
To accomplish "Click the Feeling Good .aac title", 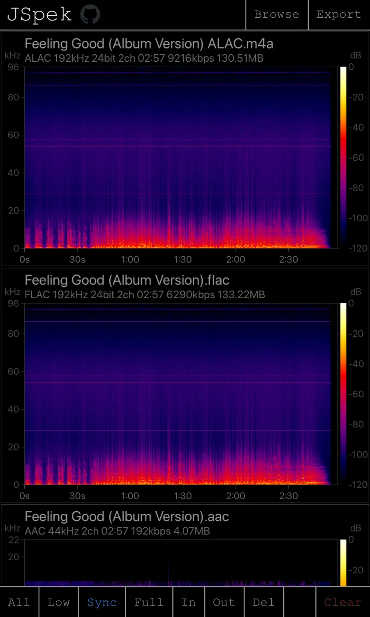I will tap(127, 517).
